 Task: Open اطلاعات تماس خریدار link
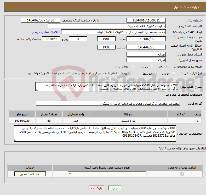46,32
